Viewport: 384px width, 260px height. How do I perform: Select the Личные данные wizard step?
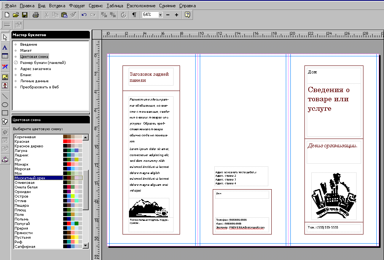click(x=34, y=81)
